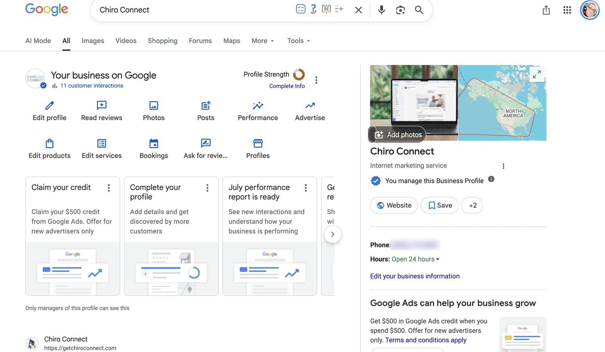Image resolution: width=605 pixels, height=352 pixels.
Task: Open Terms and conditions apply link
Action: 426,340
